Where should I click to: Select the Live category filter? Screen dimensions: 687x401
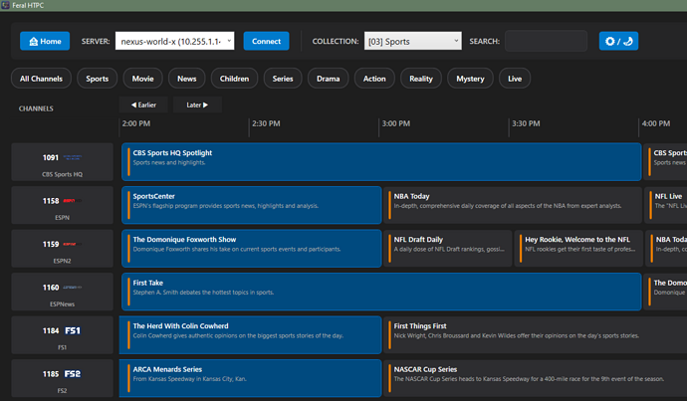pos(515,79)
